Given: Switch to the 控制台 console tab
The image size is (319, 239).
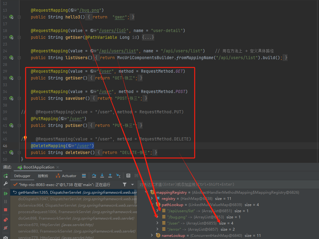Looking at the screenshot, I should click(43, 176).
